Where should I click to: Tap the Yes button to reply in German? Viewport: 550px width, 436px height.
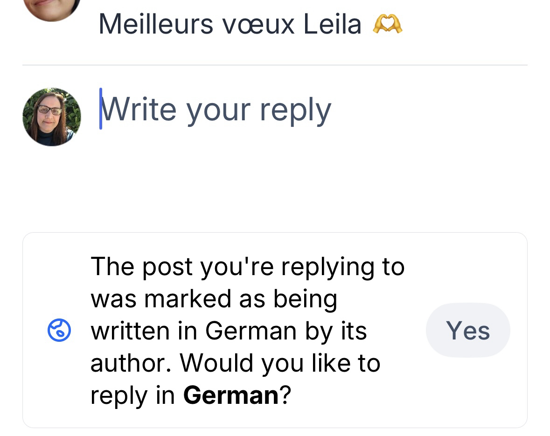[467, 330]
